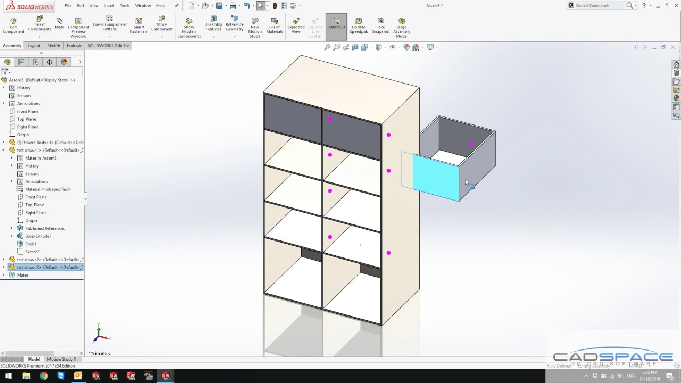Expand the Mates folder

pyautogui.click(x=4, y=275)
